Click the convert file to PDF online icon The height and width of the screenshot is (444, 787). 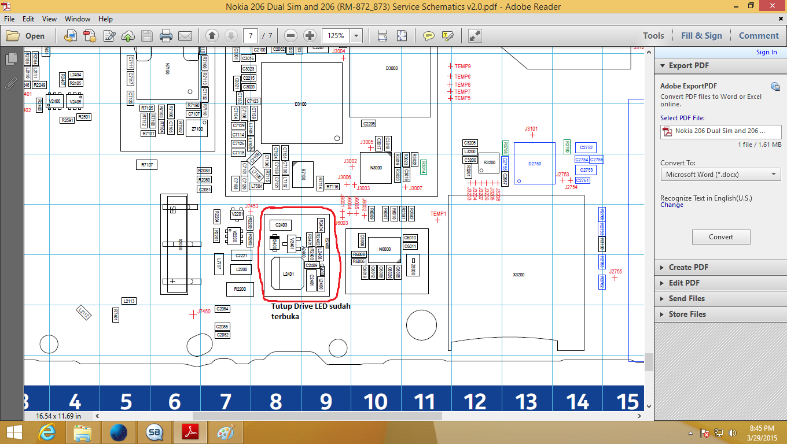pos(71,36)
